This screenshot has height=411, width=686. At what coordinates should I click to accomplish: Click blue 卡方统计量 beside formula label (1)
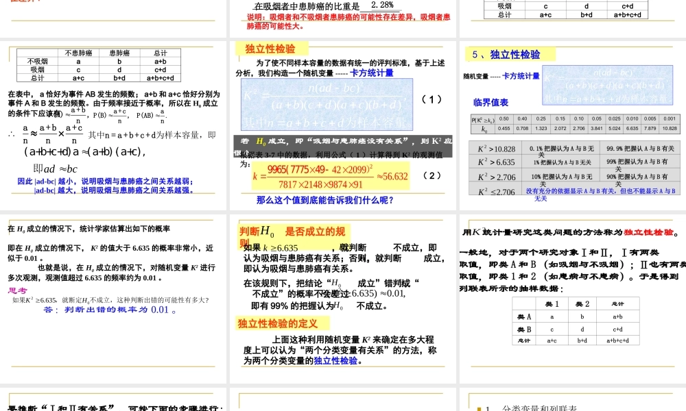click(371, 73)
